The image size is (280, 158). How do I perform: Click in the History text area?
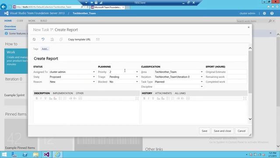(x=194, y=112)
